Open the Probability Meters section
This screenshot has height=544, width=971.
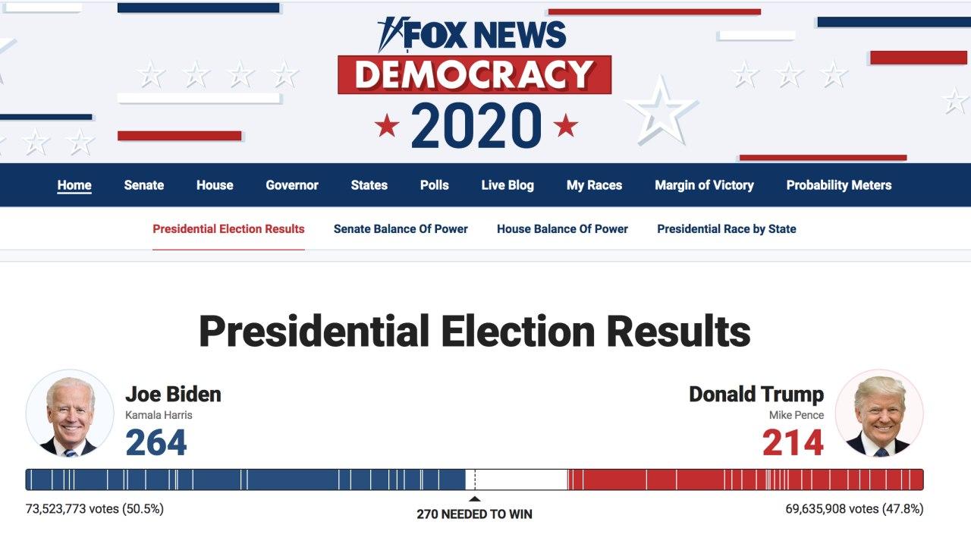(839, 185)
